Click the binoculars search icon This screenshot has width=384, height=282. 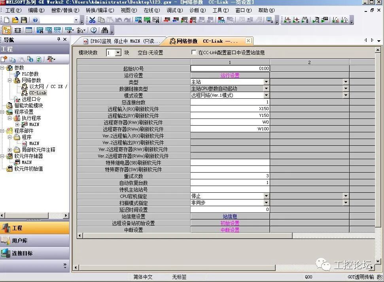click(105, 30)
